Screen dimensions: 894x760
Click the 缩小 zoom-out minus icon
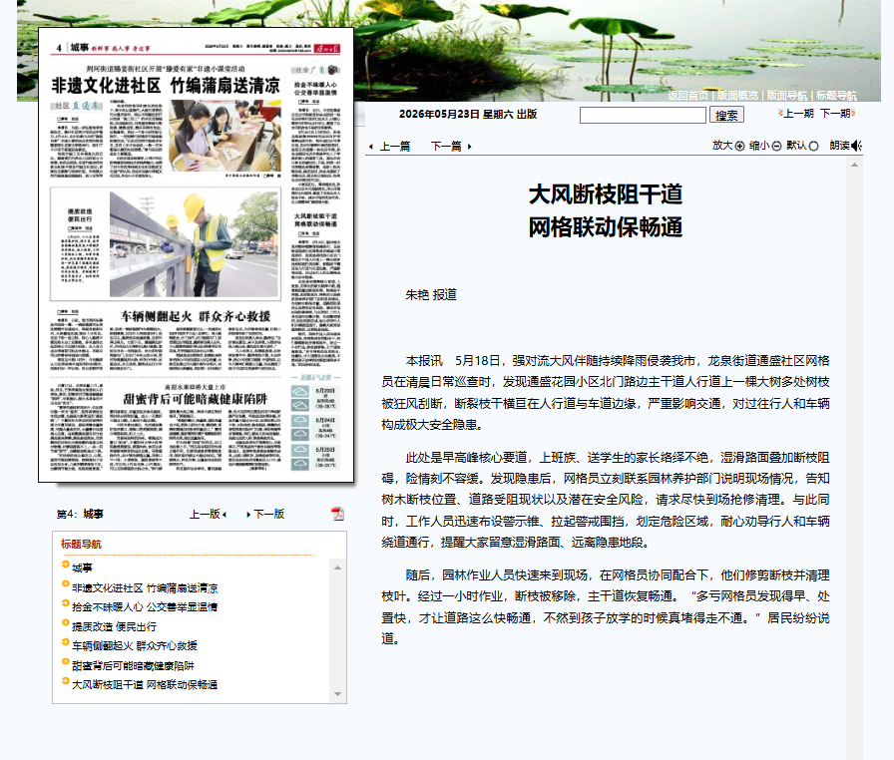click(776, 146)
